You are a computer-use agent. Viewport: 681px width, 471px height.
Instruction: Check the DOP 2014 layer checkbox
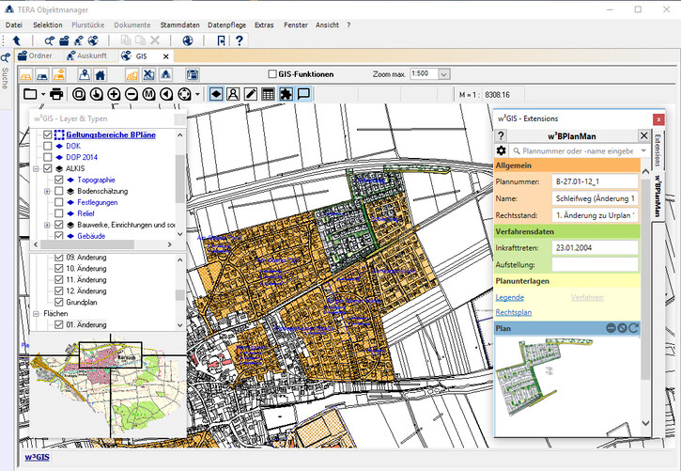(48, 157)
